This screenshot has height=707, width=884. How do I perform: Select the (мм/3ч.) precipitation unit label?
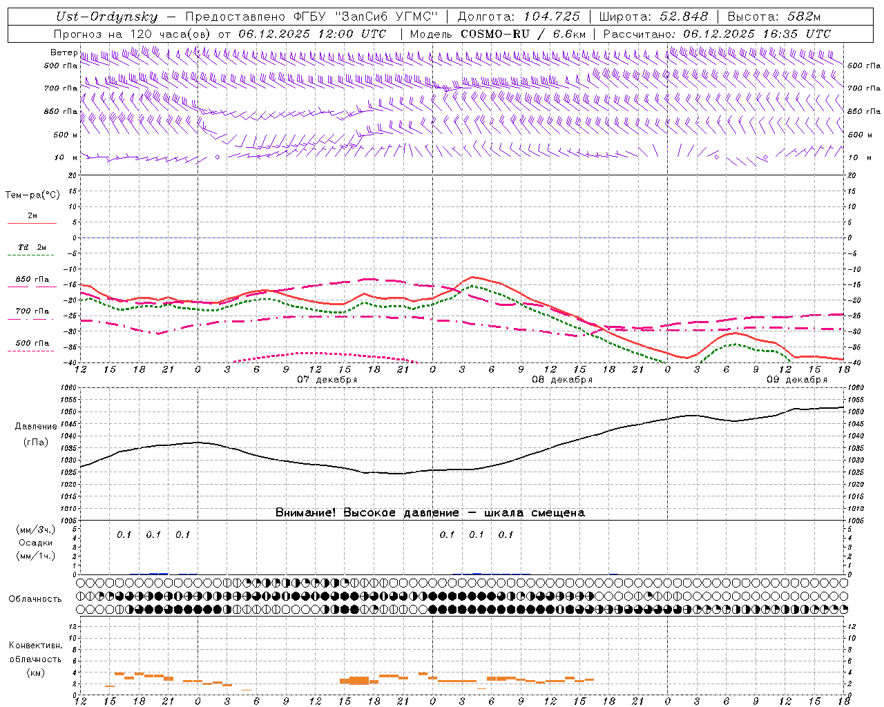click(x=36, y=530)
